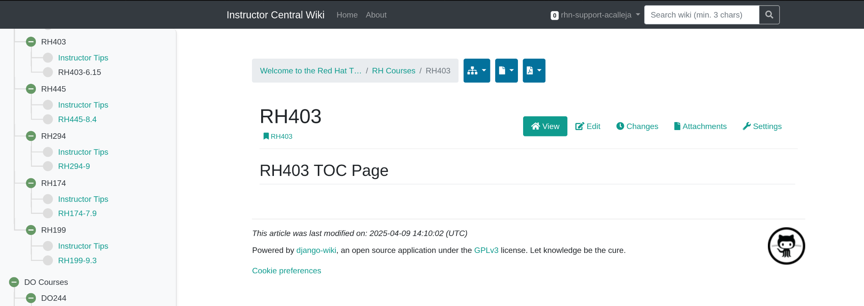This screenshot has height=306, width=864.
Task: Open Instructor Tips under RH403
Action: (83, 58)
